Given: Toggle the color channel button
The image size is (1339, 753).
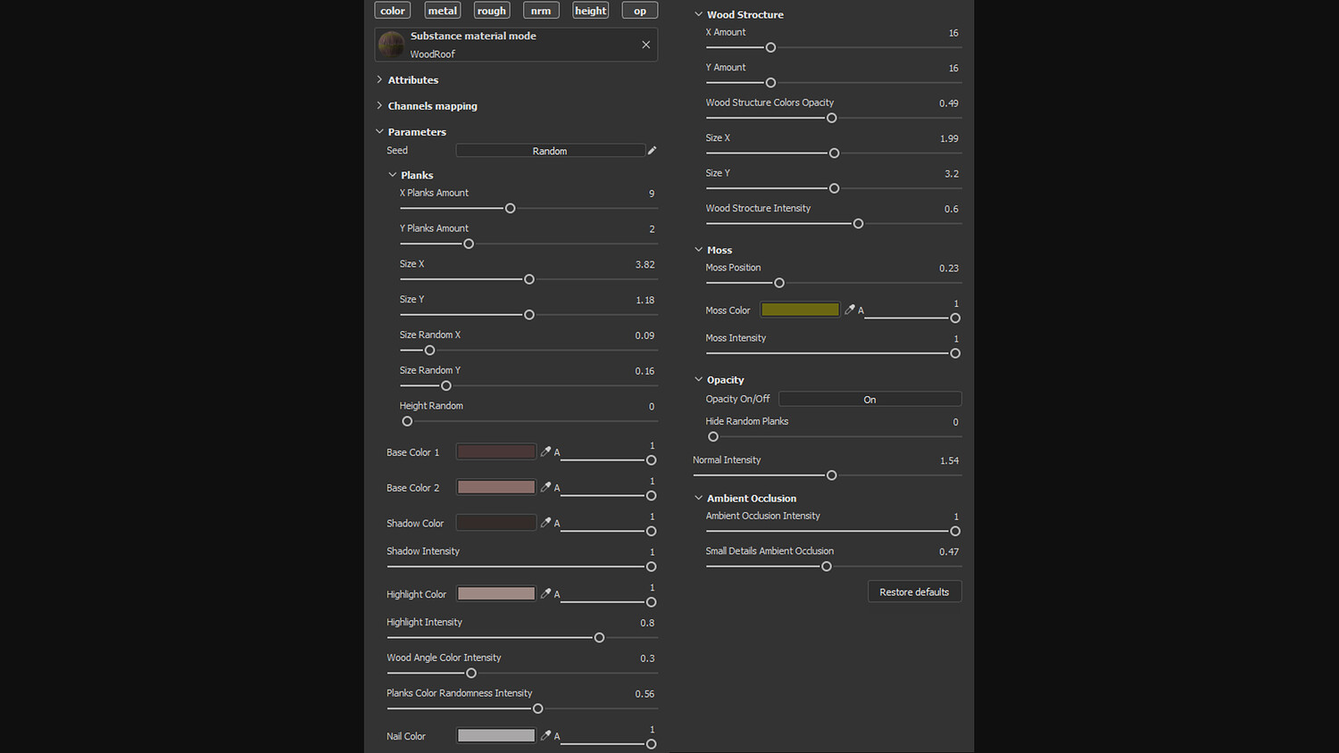Looking at the screenshot, I should (x=393, y=11).
